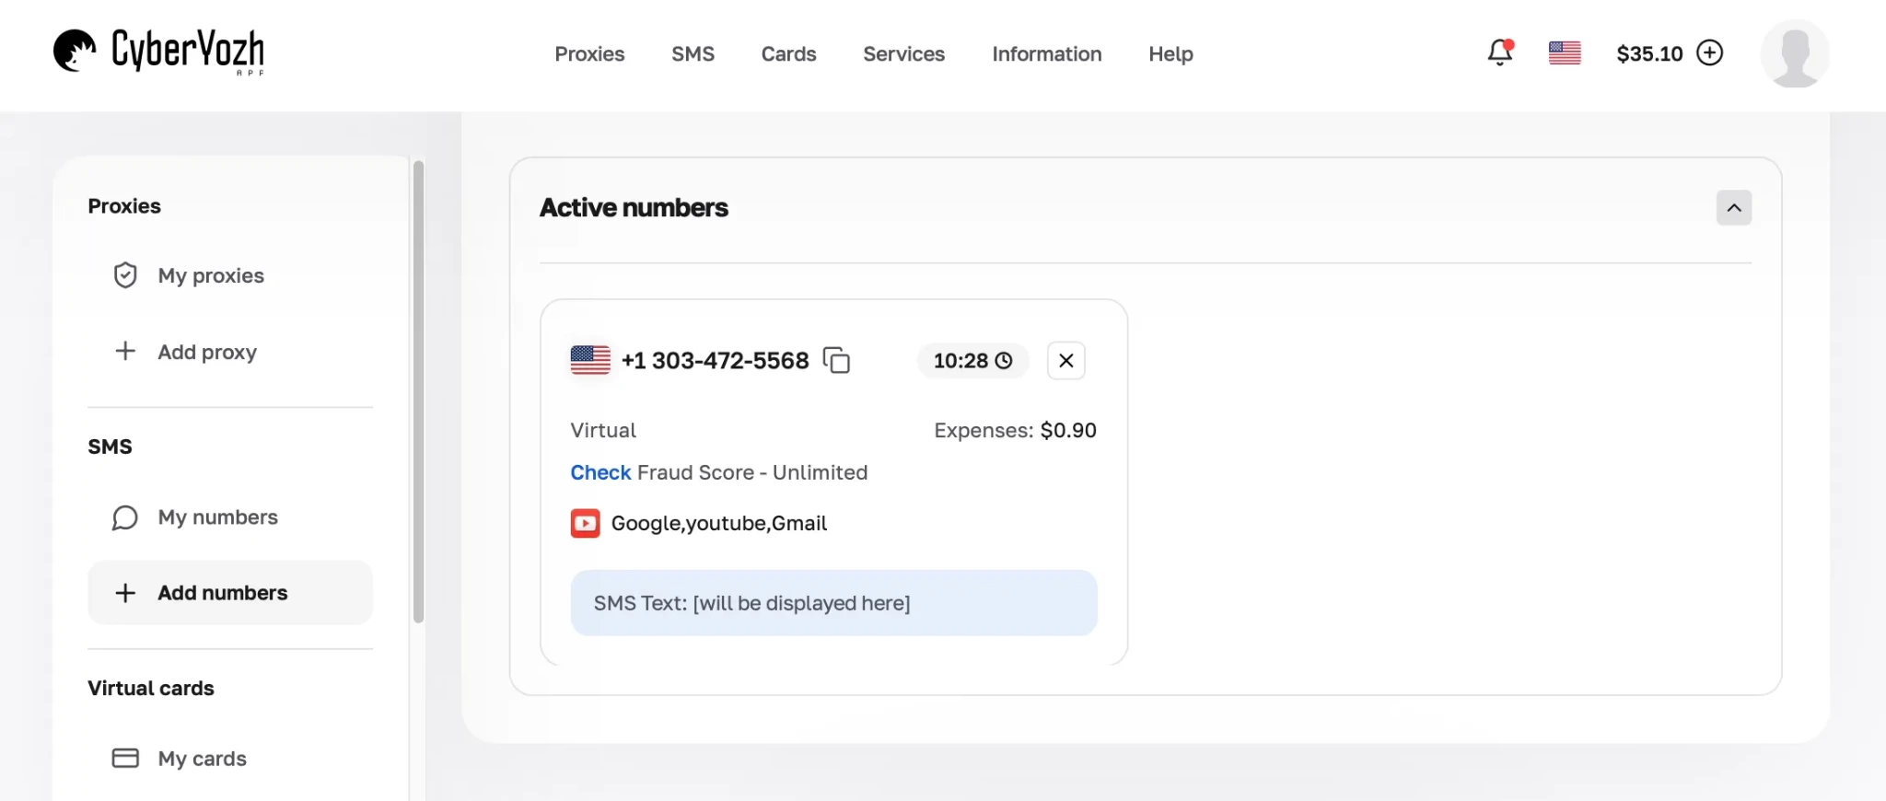Open My cards in sidebar
The height and width of the screenshot is (801, 1886).
point(230,759)
